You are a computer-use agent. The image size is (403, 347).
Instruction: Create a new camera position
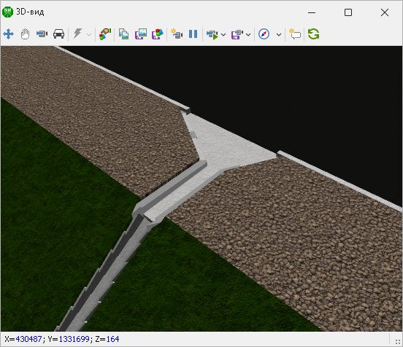point(177,34)
